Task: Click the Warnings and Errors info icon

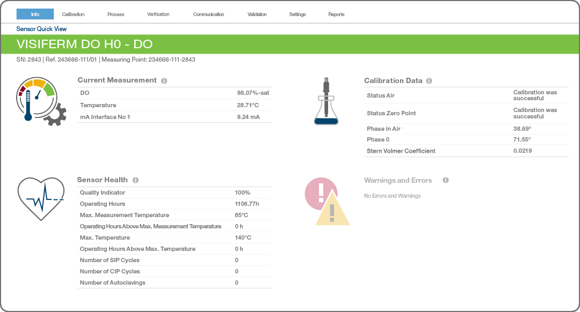Action: click(x=446, y=180)
